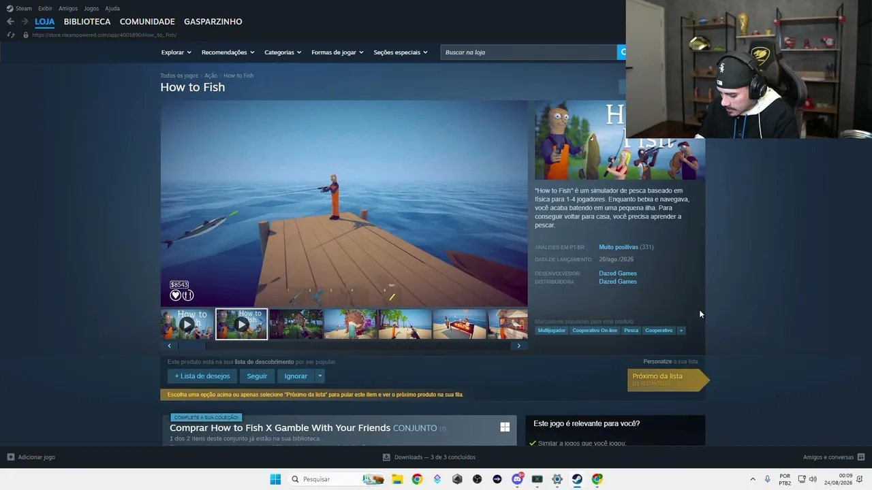Screen dimensions: 872x490
Task: Open the Ajuda menu
Action: pos(112,8)
